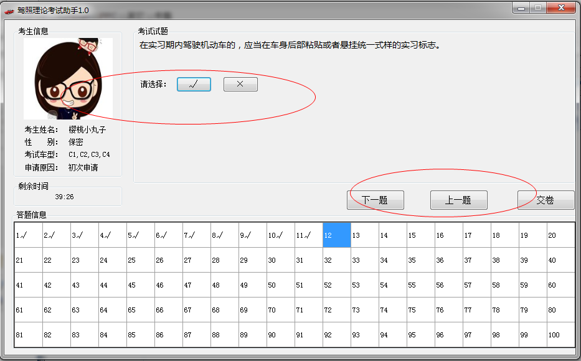Click the application reason 初次申请
The image size is (581, 361).
pyautogui.click(x=83, y=167)
